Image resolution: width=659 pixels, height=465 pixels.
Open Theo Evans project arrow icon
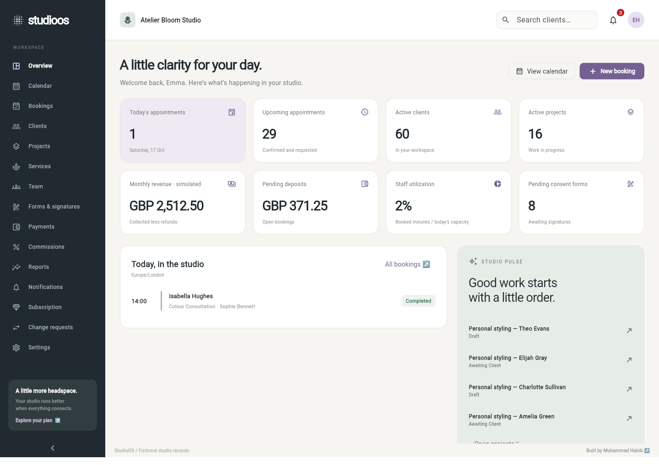pyautogui.click(x=629, y=331)
